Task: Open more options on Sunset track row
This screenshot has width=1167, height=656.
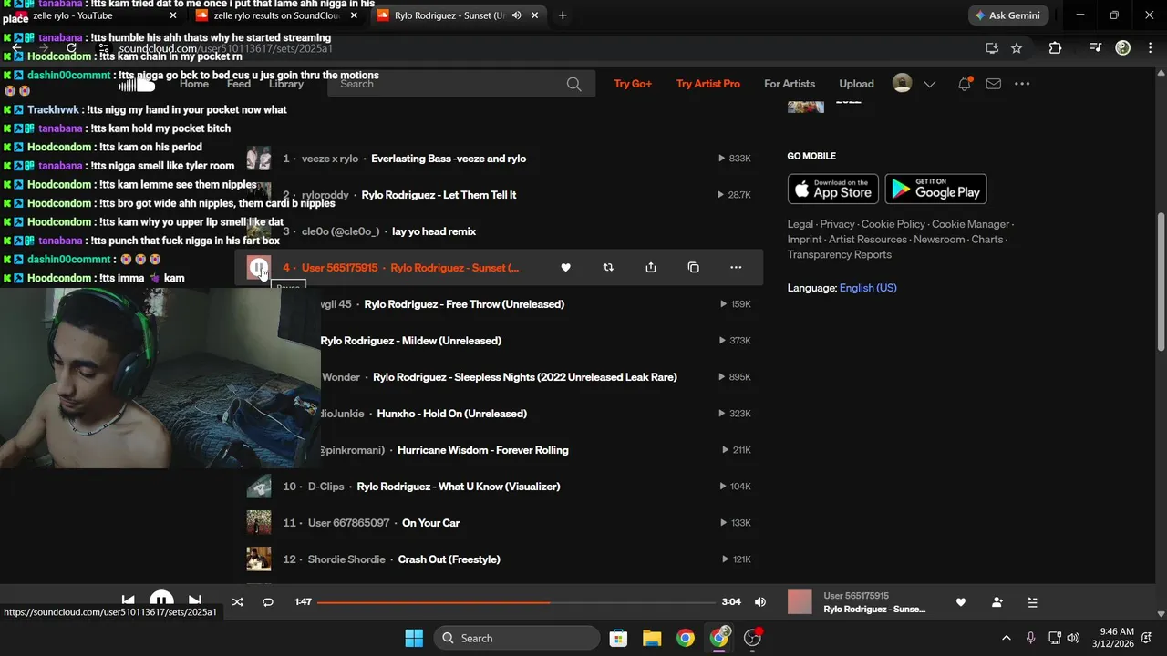Action: point(736,268)
